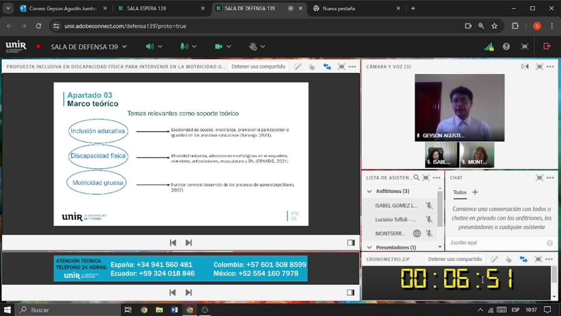Image resolution: width=561 pixels, height=316 pixels.
Task: Click the mirror video icon in camera pod
Action: tap(525, 67)
